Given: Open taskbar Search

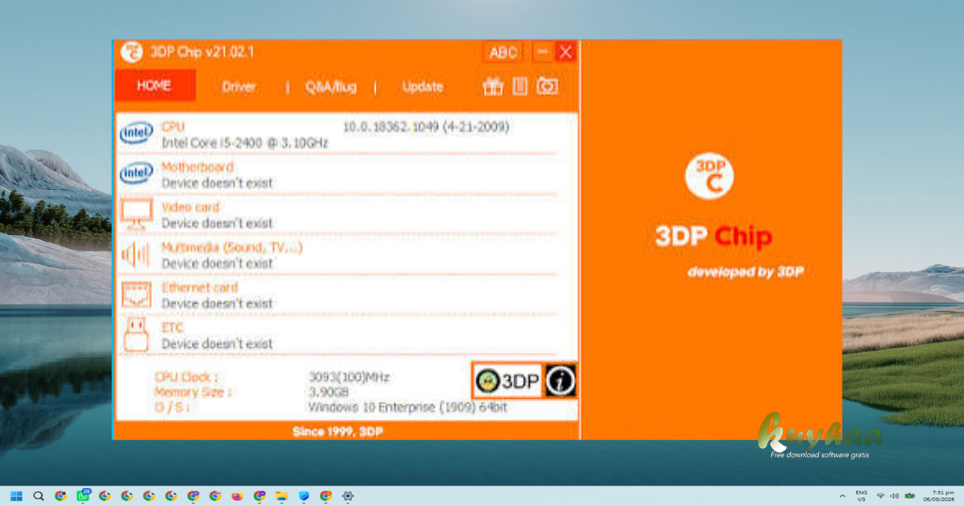Looking at the screenshot, I should pyautogui.click(x=39, y=497).
